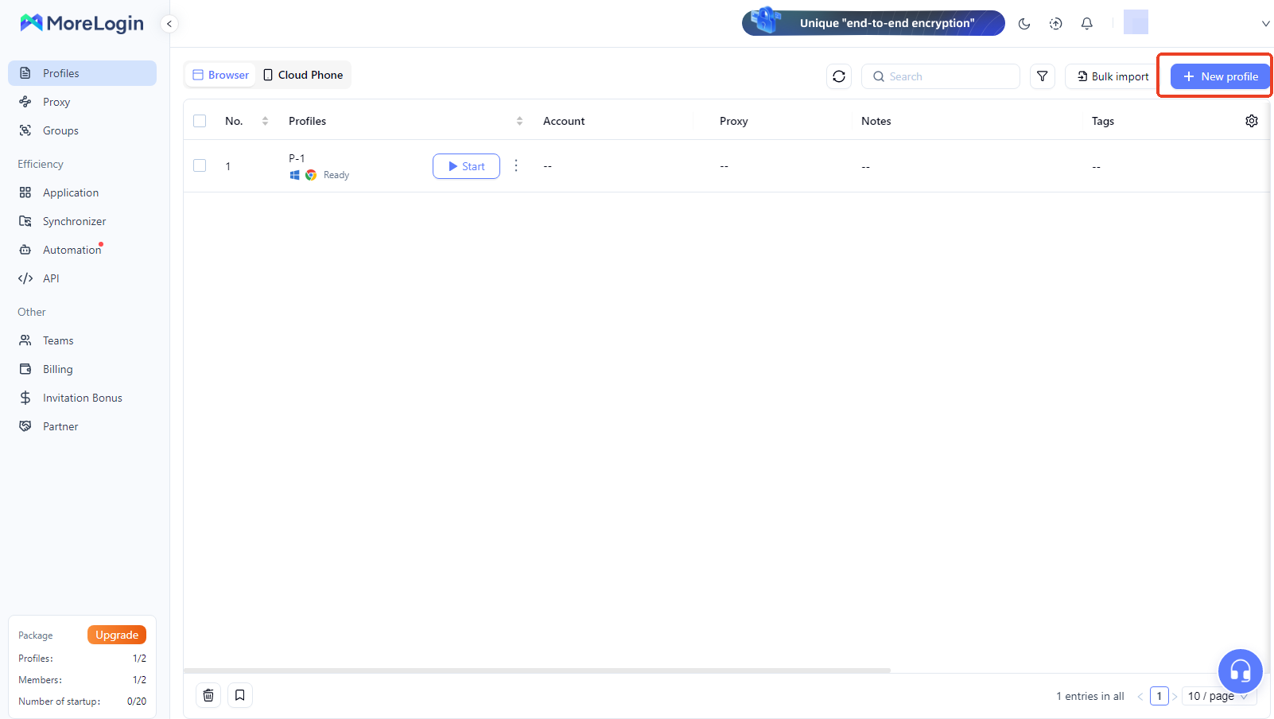Open the Proxy section in sidebar
This screenshot has height=719, width=1274.
(x=56, y=102)
